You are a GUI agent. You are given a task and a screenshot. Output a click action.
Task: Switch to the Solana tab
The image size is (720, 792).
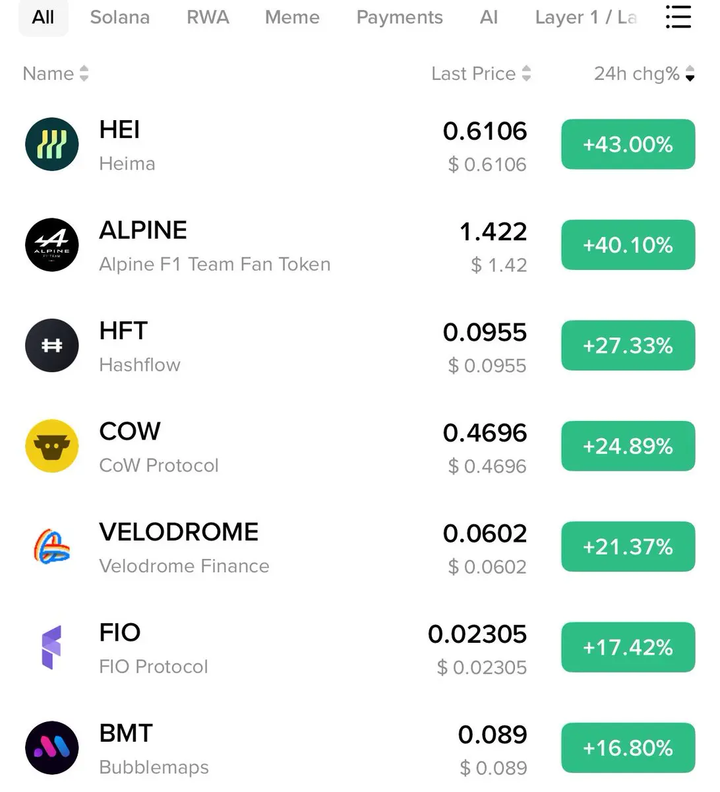120,17
